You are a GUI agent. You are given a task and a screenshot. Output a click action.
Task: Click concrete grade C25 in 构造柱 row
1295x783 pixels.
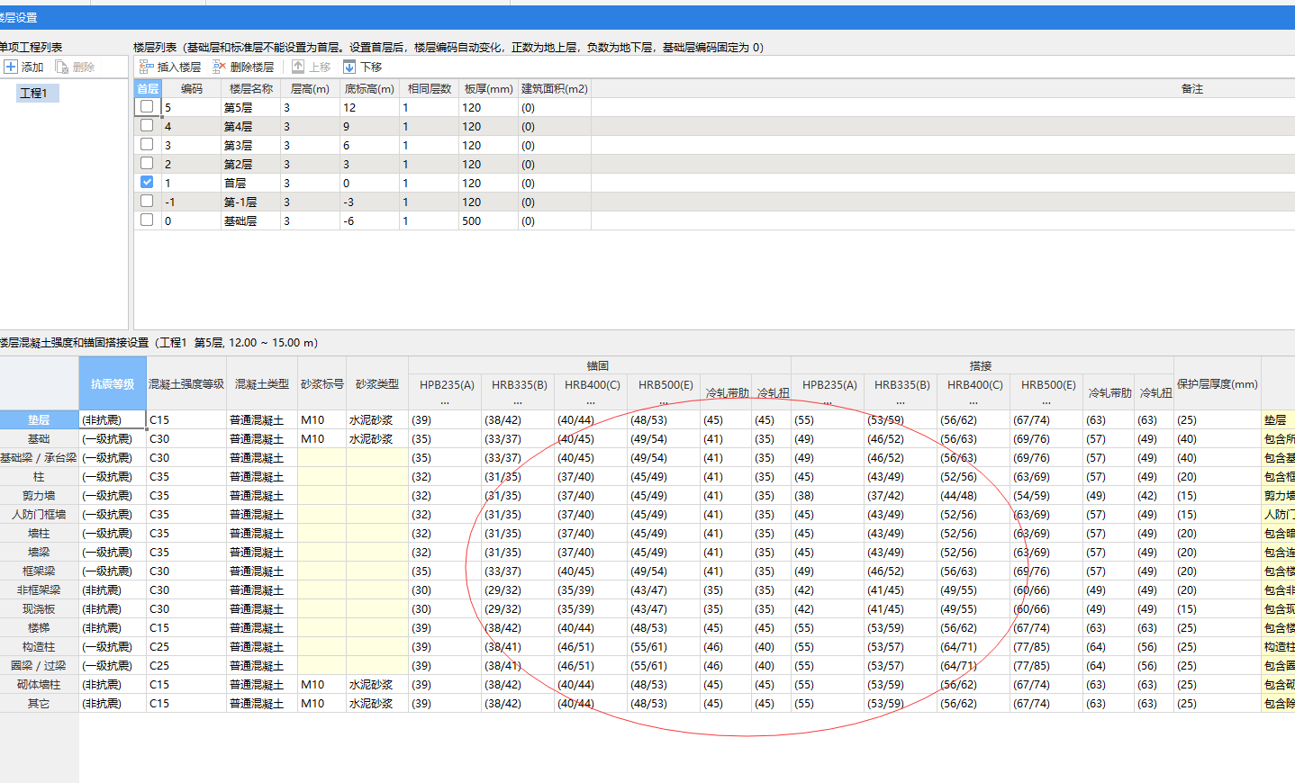point(186,647)
